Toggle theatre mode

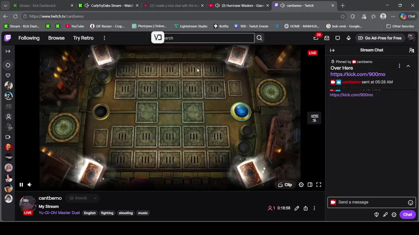[x=310, y=185]
